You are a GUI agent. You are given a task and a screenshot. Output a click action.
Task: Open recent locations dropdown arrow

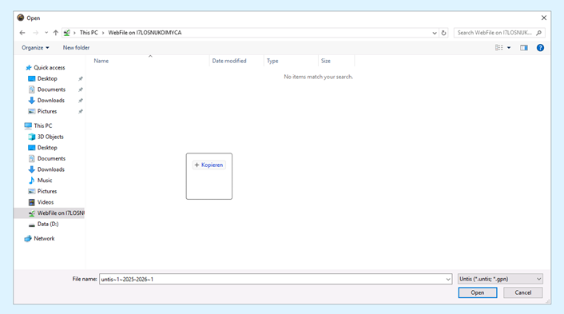click(46, 33)
